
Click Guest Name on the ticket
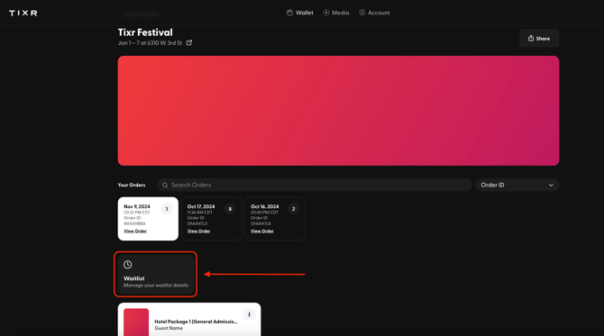click(169, 328)
